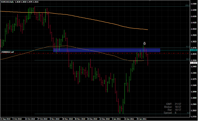
Task: Select the Fibonacci 61.8 level label
Action: (x=188, y=47)
